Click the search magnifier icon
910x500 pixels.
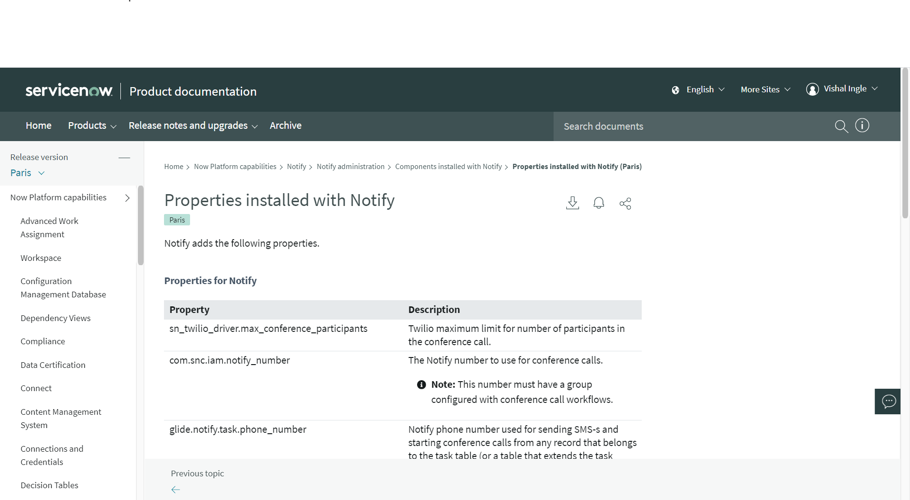point(841,126)
